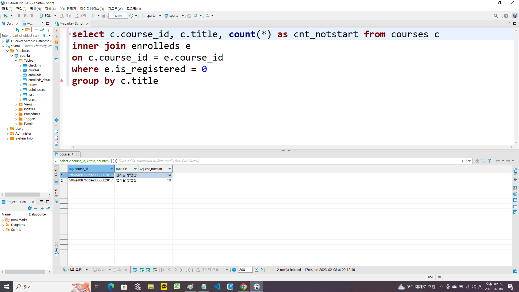Click the transaction log clock icon
This screenshot has width=519, height=292.
pyautogui.click(x=131, y=16)
